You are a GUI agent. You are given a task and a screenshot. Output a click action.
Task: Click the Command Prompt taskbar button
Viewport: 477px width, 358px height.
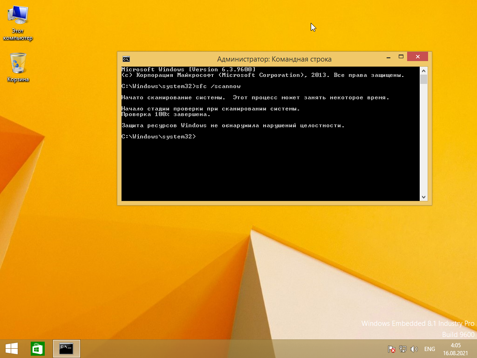pos(67,349)
